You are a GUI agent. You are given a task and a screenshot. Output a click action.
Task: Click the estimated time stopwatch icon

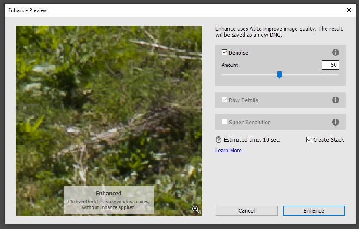218,139
